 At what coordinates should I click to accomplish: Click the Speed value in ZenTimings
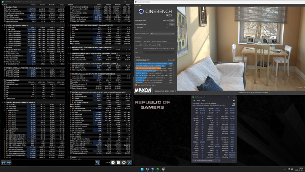[202, 109]
